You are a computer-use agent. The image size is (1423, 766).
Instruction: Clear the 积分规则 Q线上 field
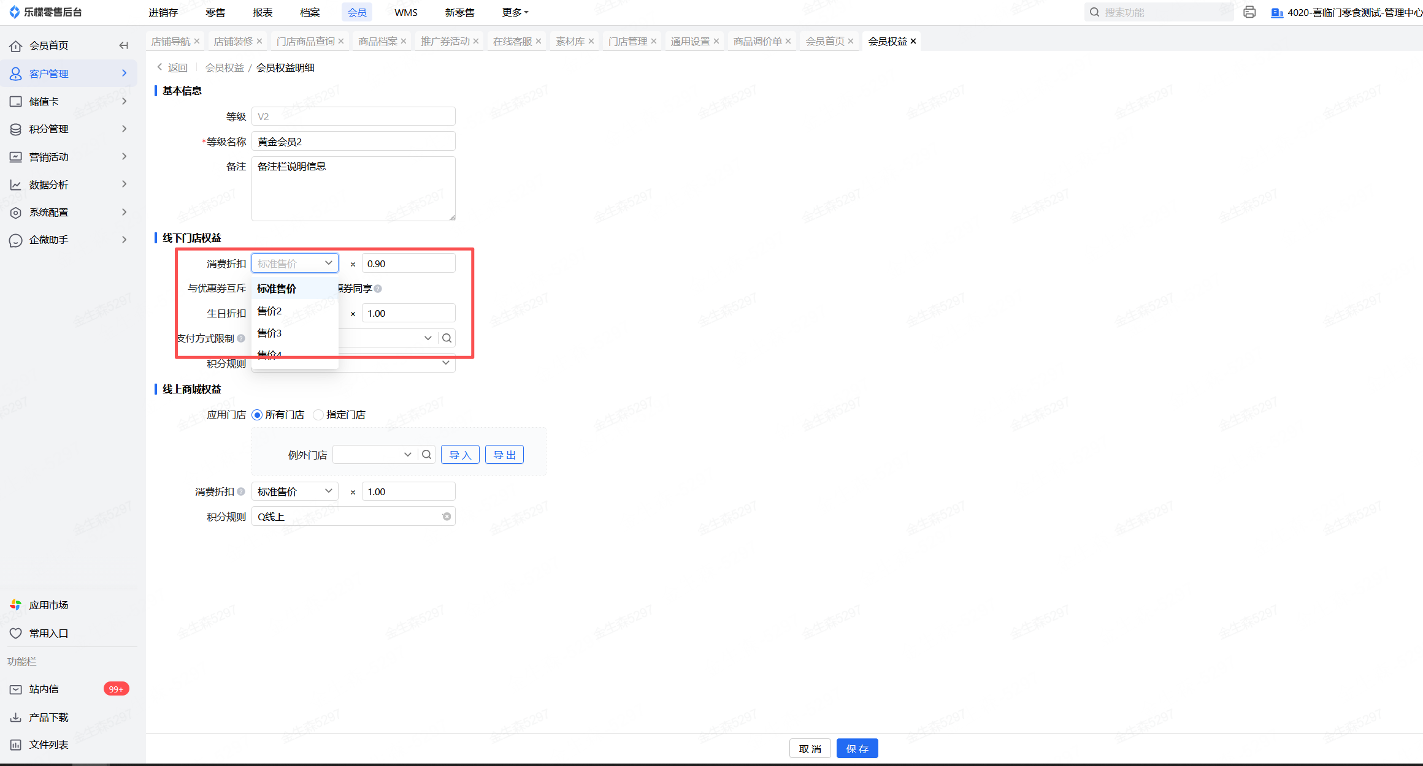click(x=447, y=517)
